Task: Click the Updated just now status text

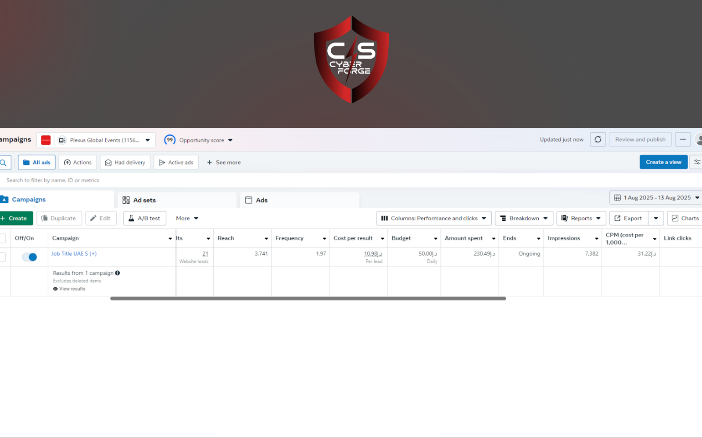Action: [x=562, y=140]
